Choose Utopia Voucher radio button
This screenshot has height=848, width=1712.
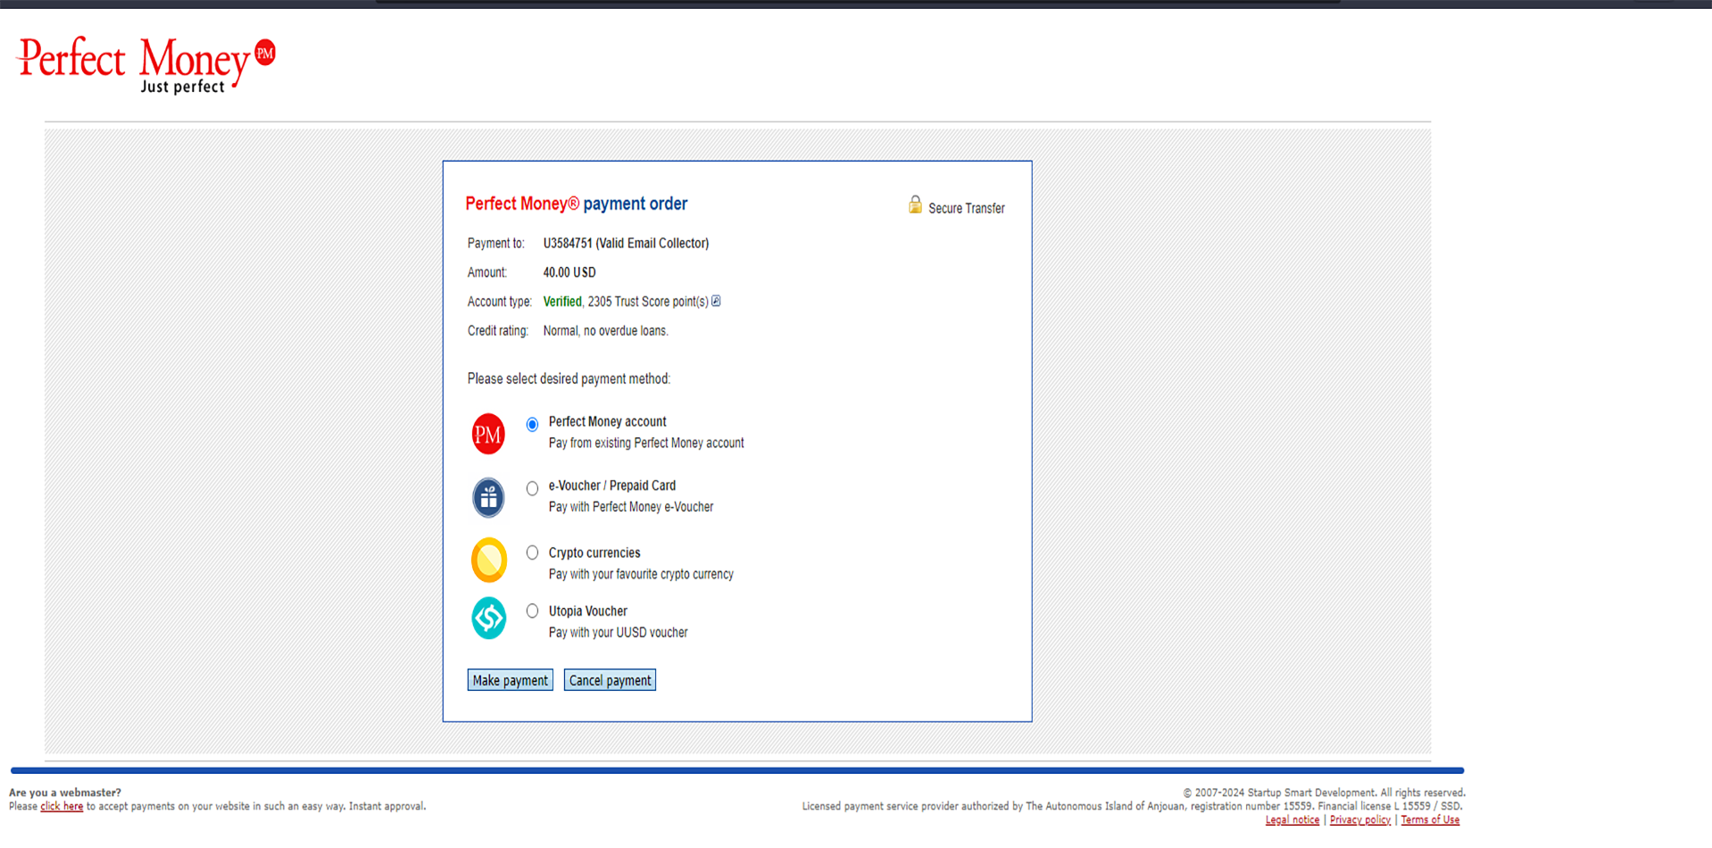click(532, 611)
